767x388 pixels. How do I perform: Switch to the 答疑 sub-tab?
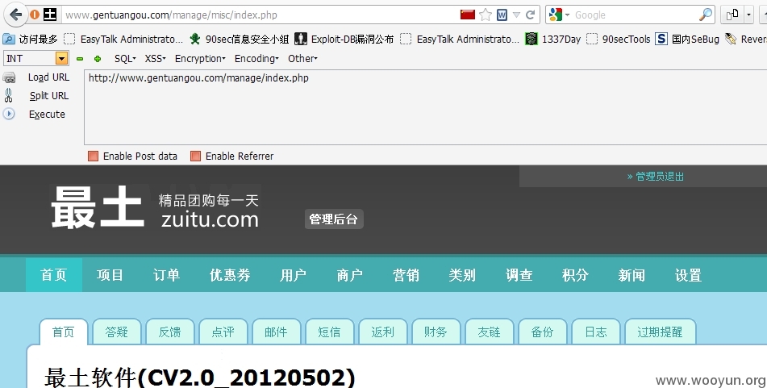[116, 332]
